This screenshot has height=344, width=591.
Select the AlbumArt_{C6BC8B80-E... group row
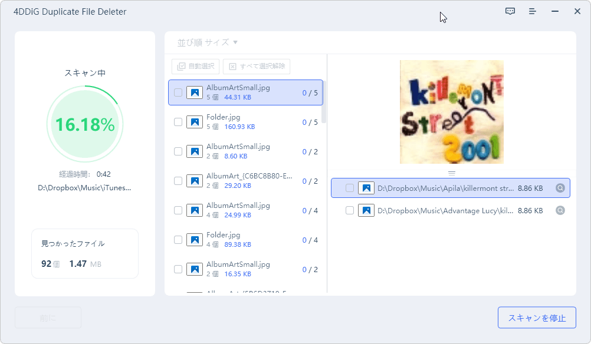245,181
